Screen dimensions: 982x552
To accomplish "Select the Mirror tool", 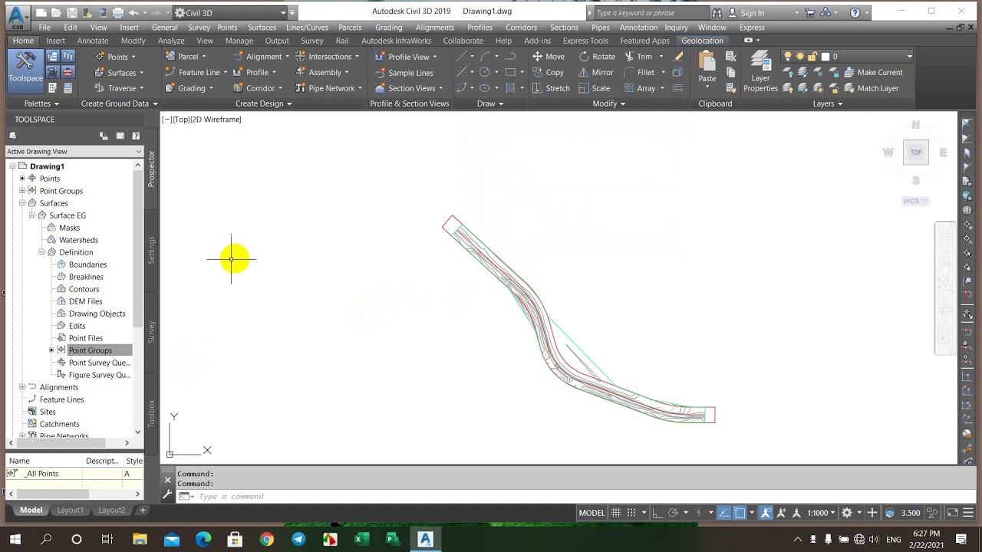I will tap(595, 72).
